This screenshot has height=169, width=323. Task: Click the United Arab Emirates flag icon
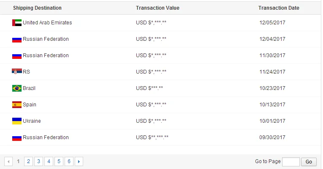(x=17, y=23)
